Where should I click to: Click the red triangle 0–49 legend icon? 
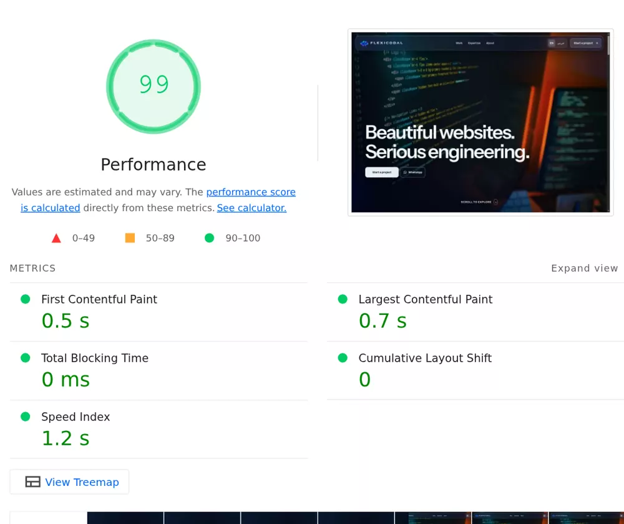pyautogui.click(x=56, y=238)
